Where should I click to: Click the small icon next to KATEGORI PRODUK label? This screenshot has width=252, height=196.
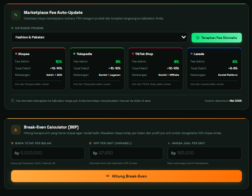12,28
